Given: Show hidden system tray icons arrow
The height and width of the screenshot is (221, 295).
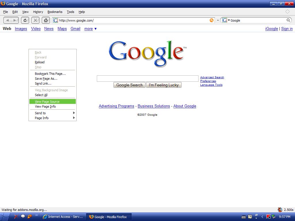Looking at the screenshot, I should pos(262,217).
